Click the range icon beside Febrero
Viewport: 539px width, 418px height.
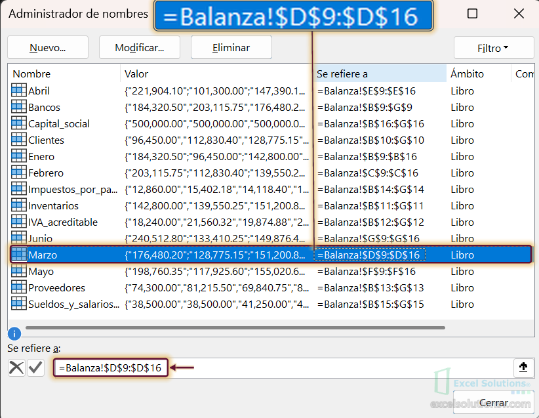18,173
